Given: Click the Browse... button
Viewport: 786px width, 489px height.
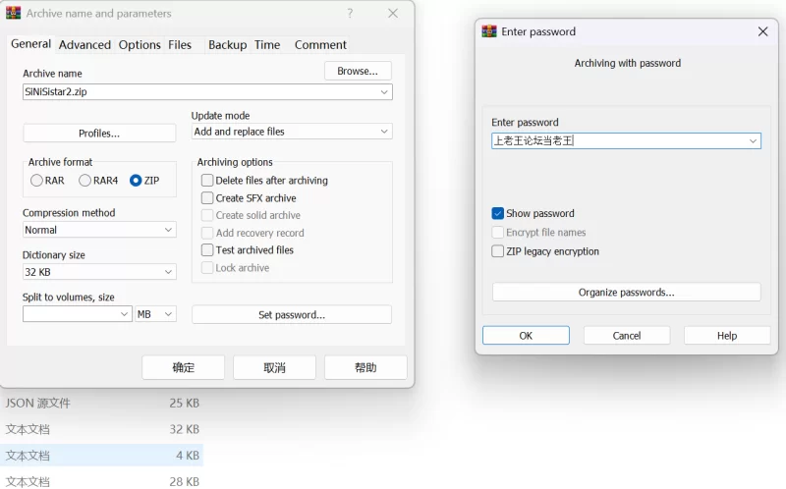Looking at the screenshot, I should pos(358,71).
